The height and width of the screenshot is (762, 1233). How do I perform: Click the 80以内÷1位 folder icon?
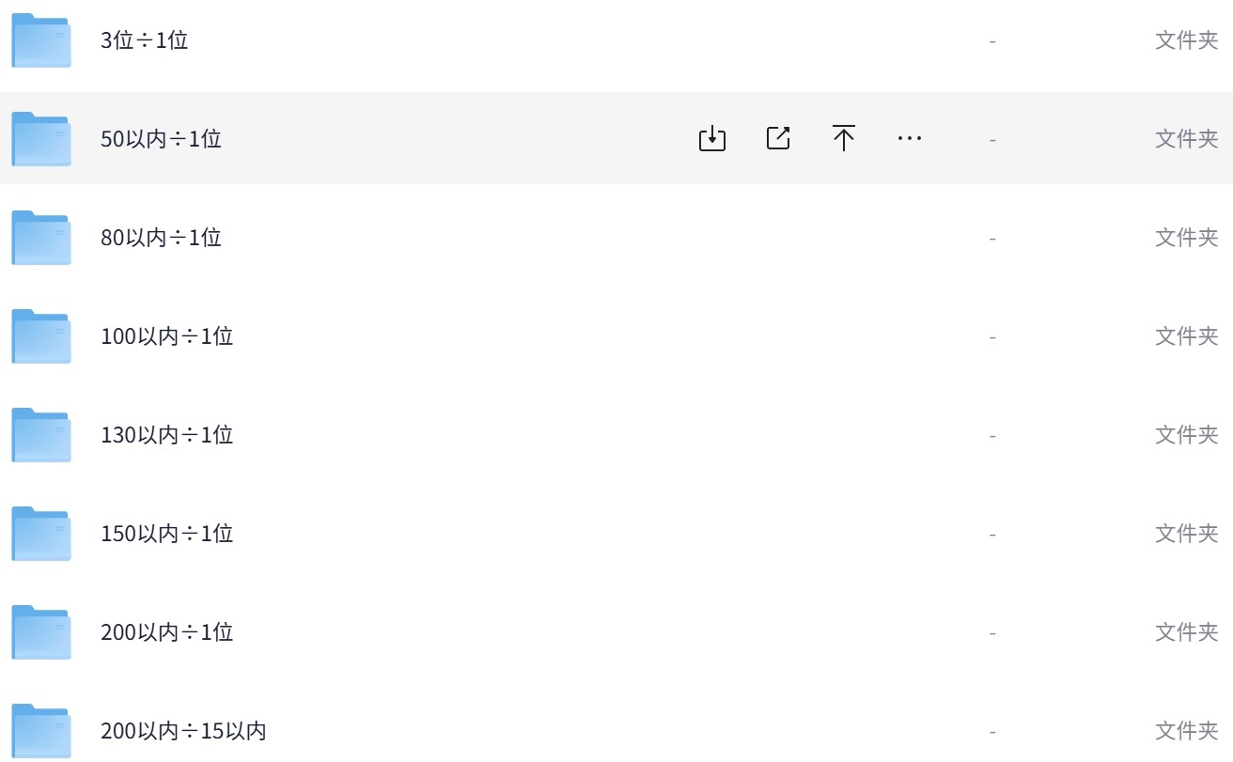pos(41,238)
